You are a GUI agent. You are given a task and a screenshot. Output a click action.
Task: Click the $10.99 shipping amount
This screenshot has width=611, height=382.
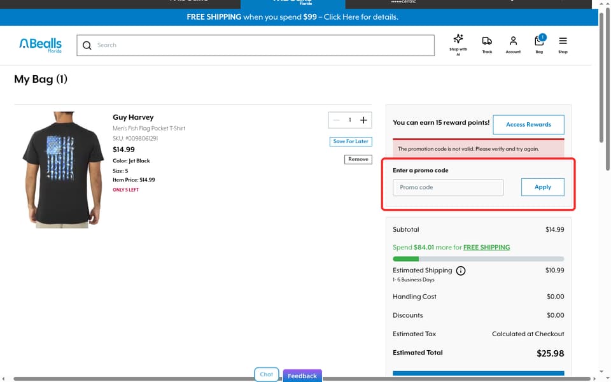point(554,270)
